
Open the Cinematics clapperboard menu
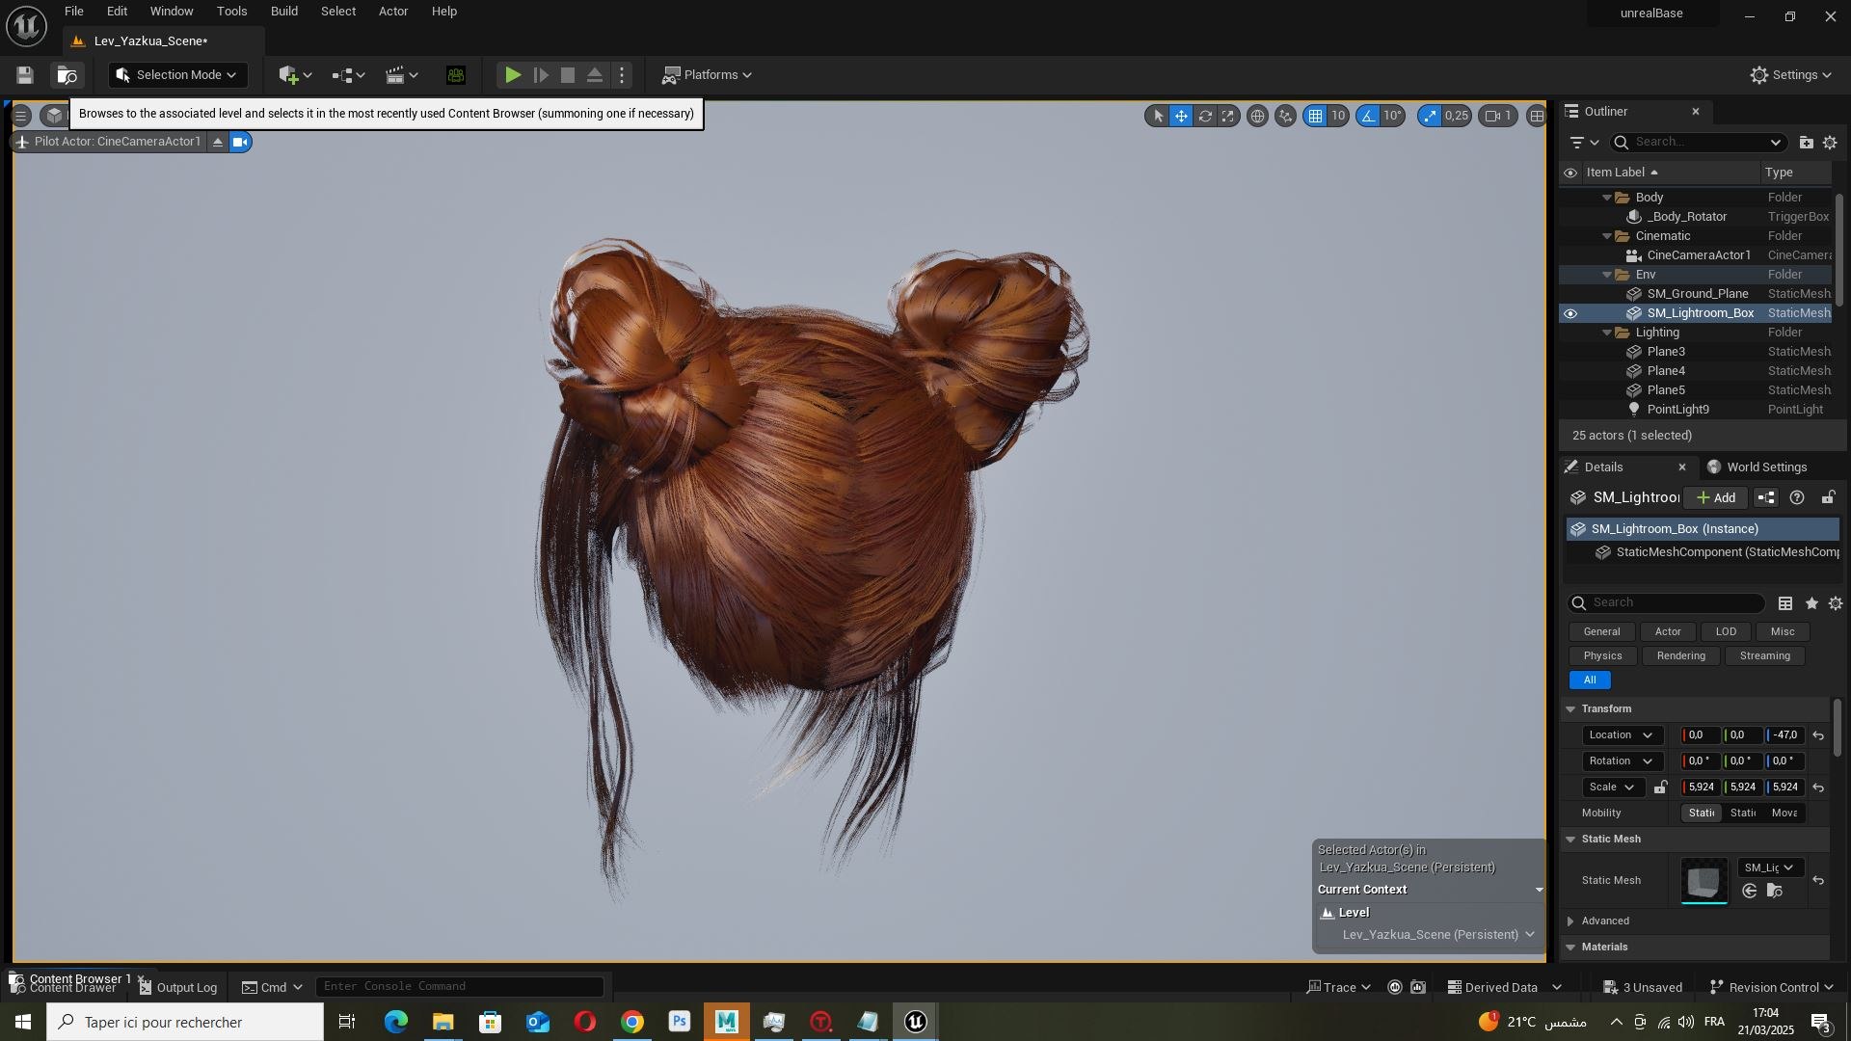[x=401, y=75]
